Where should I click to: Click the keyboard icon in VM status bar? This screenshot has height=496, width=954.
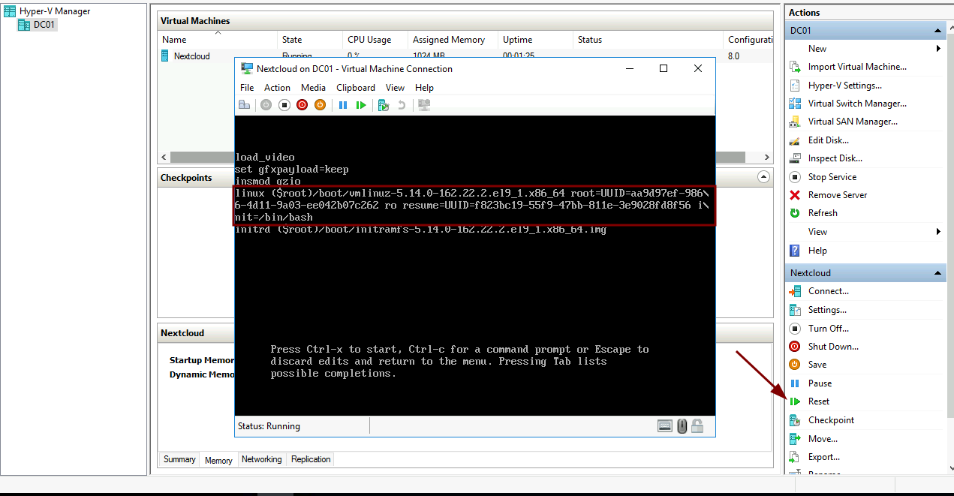coord(665,426)
